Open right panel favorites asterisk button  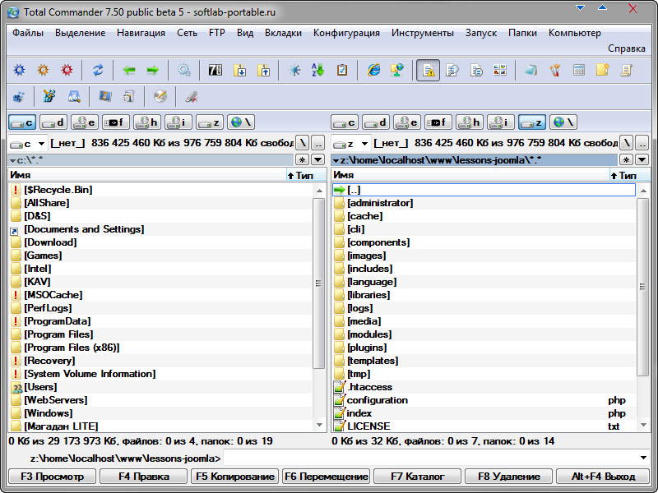626,159
